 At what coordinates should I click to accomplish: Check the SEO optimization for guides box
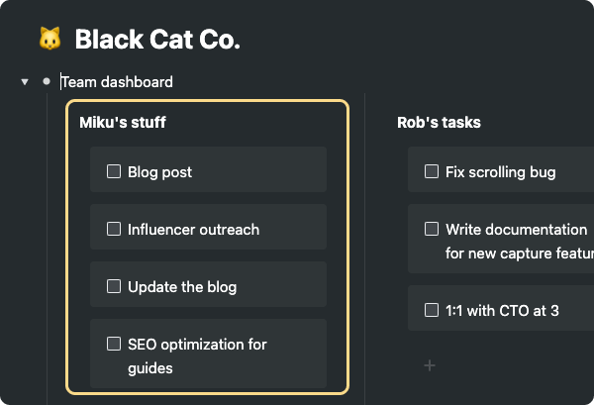tap(114, 345)
